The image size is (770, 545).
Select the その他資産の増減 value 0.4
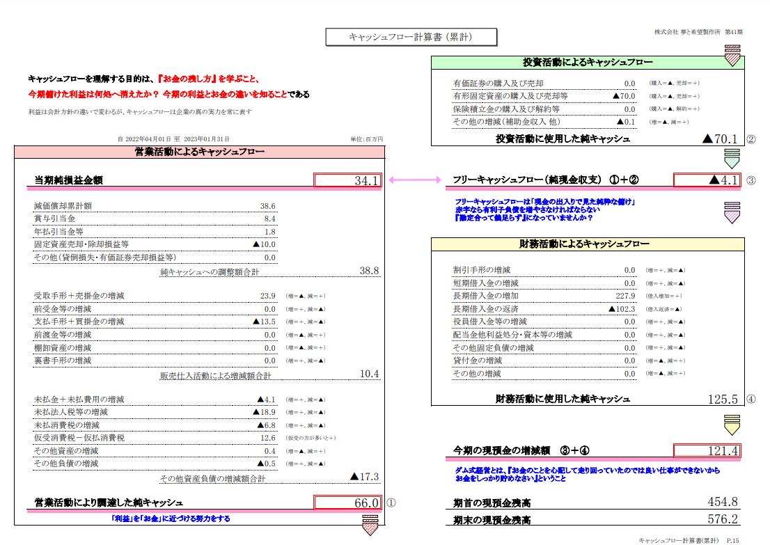[x=269, y=451]
